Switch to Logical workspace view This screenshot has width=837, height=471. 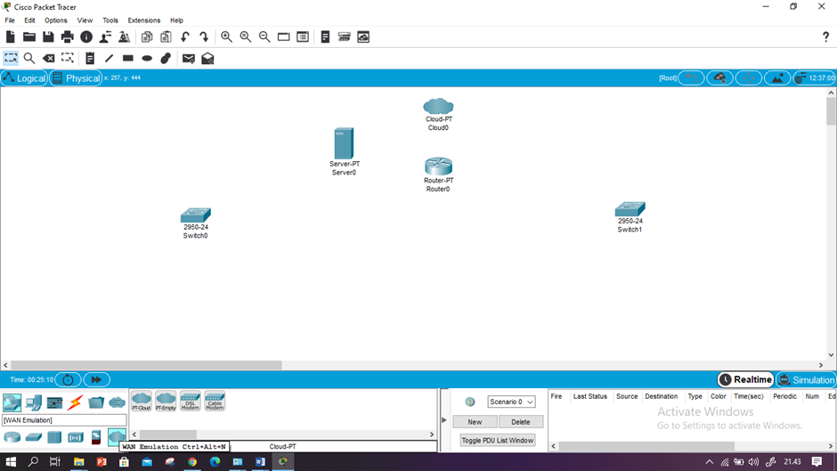click(x=25, y=78)
